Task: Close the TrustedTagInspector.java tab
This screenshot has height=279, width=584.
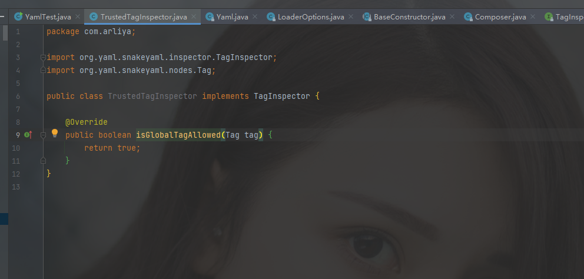Action: pyautogui.click(x=194, y=16)
